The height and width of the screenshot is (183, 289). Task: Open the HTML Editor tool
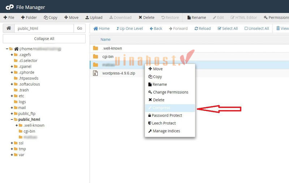click(x=243, y=17)
